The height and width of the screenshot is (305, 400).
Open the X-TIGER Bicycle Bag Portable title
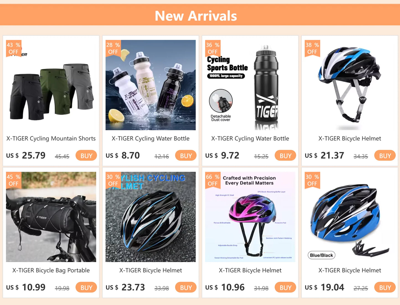(51, 270)
